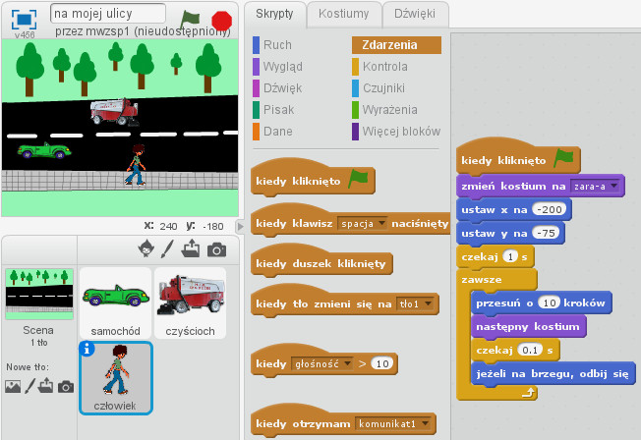
Task: Click the red stop sign button
Action: [222, 21]
